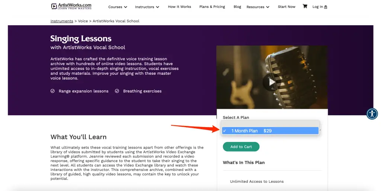Click the Add to Cart button
381x191 pixels.
tap(241, 146)
